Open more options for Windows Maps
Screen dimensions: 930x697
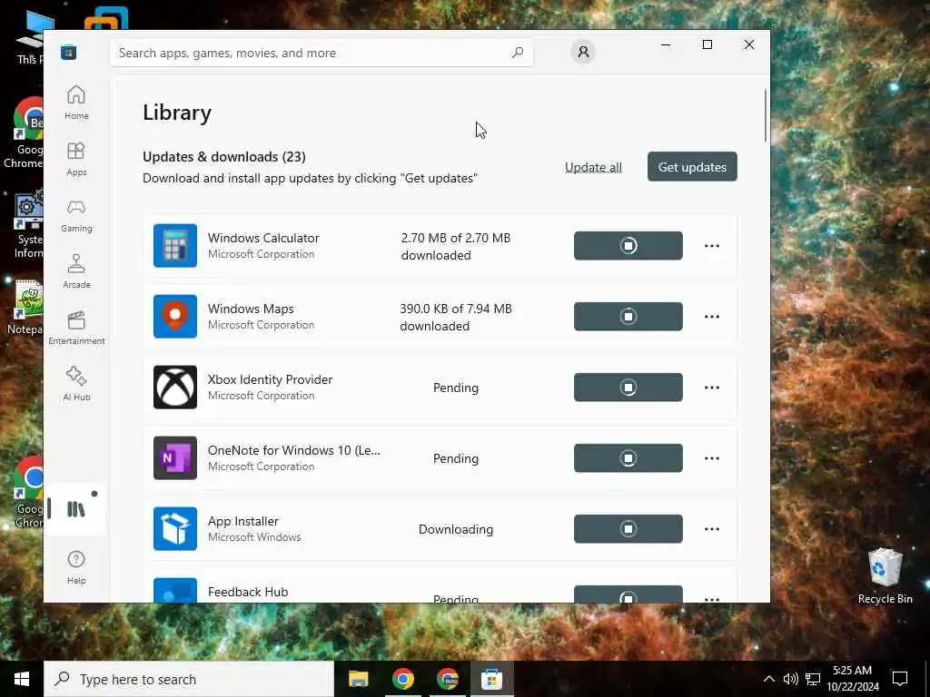click(712, 317)
